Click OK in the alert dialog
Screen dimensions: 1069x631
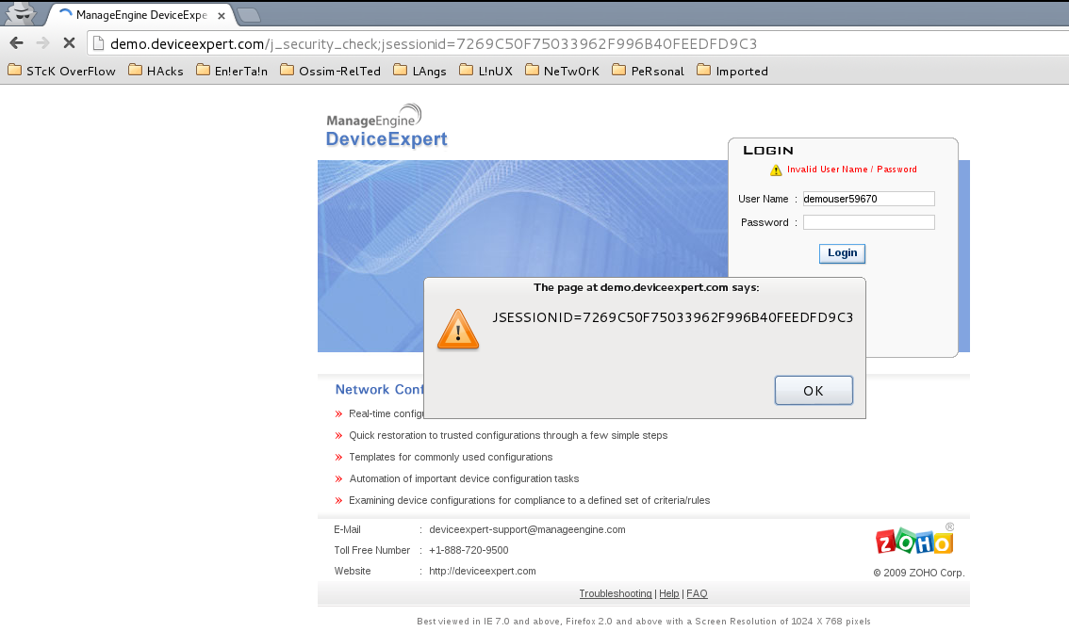pyautogui.click(x=814, y=391)
